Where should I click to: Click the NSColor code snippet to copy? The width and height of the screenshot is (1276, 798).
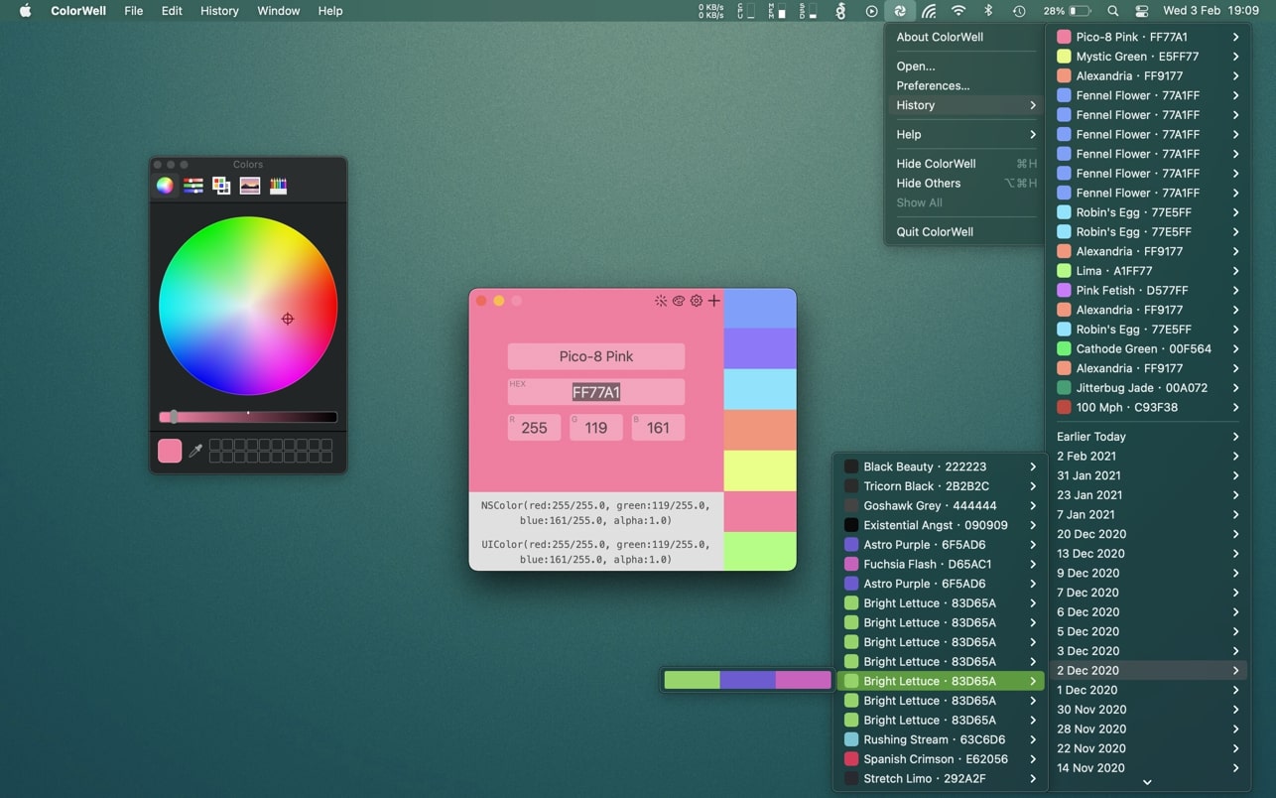pos(595,512)
